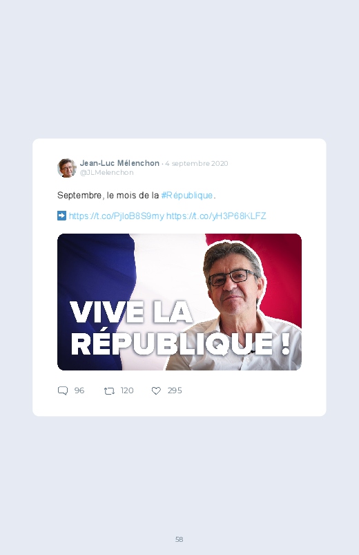
Task: Click the Jean-Luc Mélenchon display name
Action: (x=119, y=163)
